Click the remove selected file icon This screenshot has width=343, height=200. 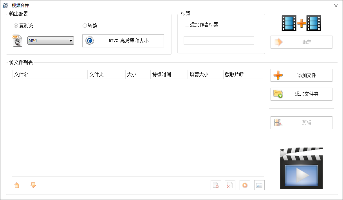click(x=215, y=185)
